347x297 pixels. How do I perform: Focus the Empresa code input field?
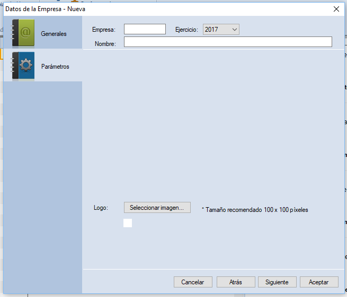coord(145,30)
